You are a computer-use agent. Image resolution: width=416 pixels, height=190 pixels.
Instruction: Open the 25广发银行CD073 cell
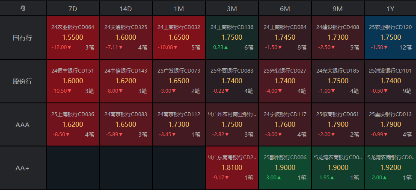(179, 81)
